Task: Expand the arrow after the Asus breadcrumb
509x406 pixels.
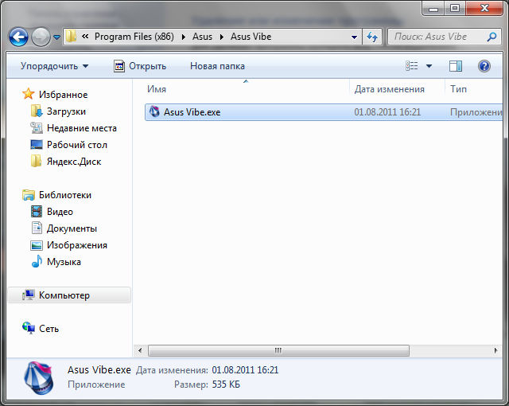Action: (222, 37)
